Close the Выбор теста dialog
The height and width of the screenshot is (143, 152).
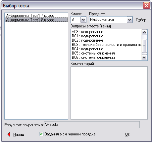pos(146,6)
